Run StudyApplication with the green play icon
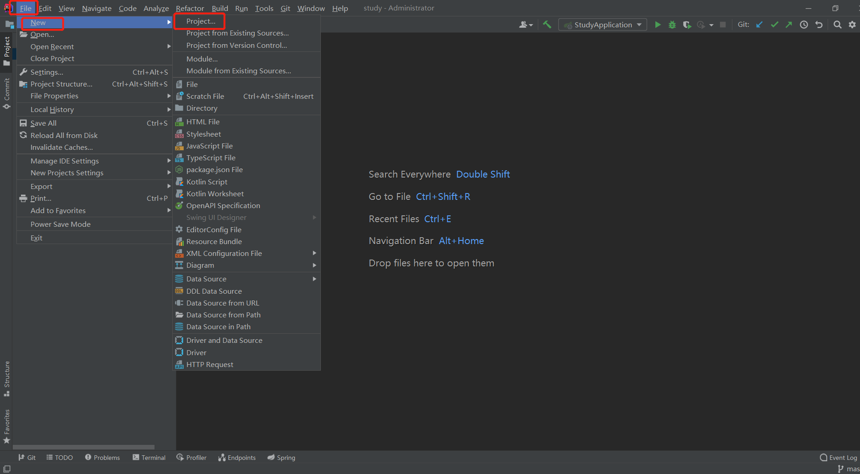The width and height of the screenshot is (860, 474). coord(657,25)
